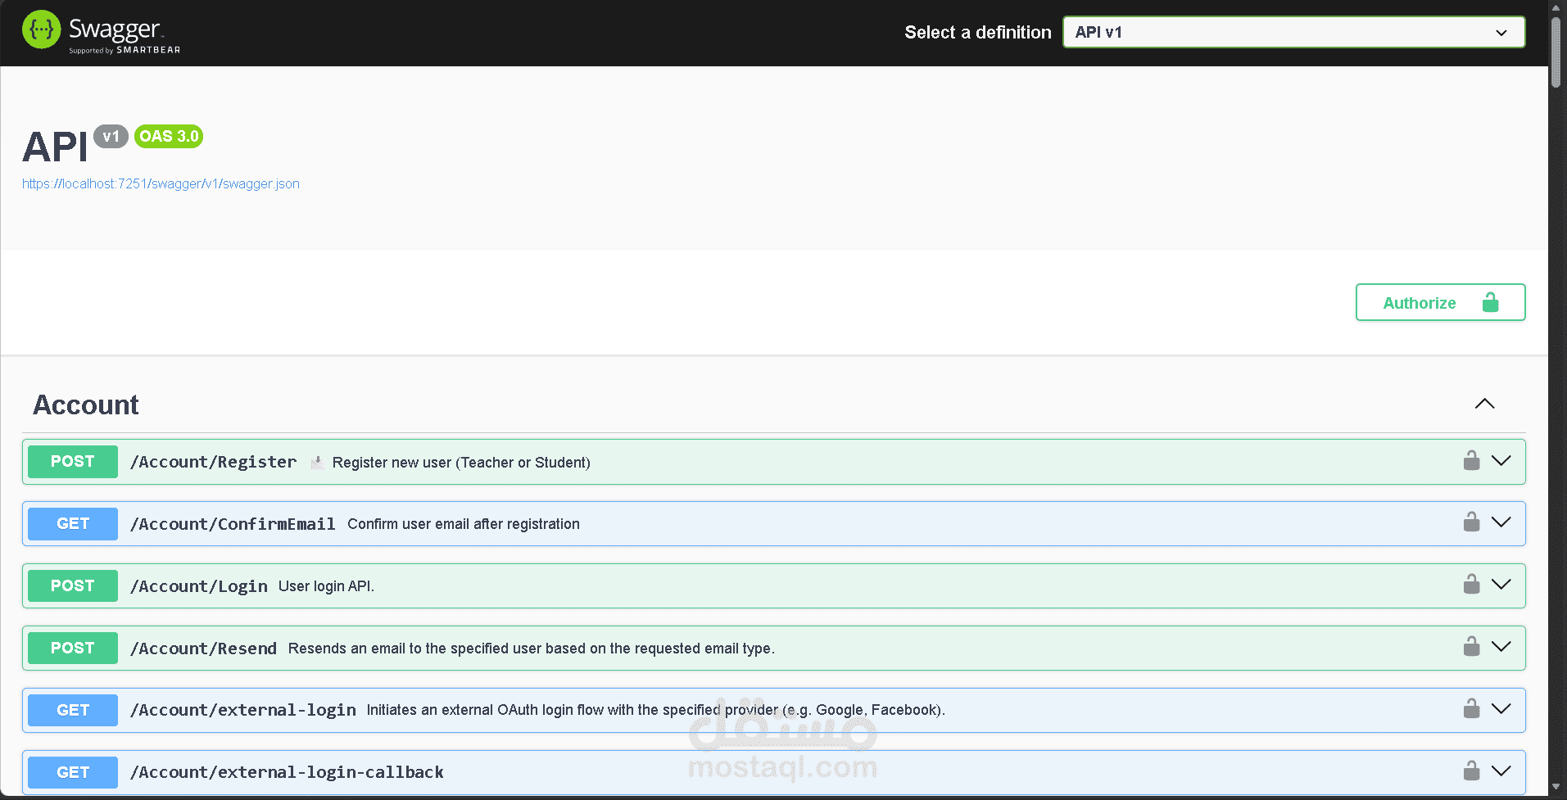Open the swagger.json specification link
Viewport: 1567px width, 800px height.
pos(161,183)
